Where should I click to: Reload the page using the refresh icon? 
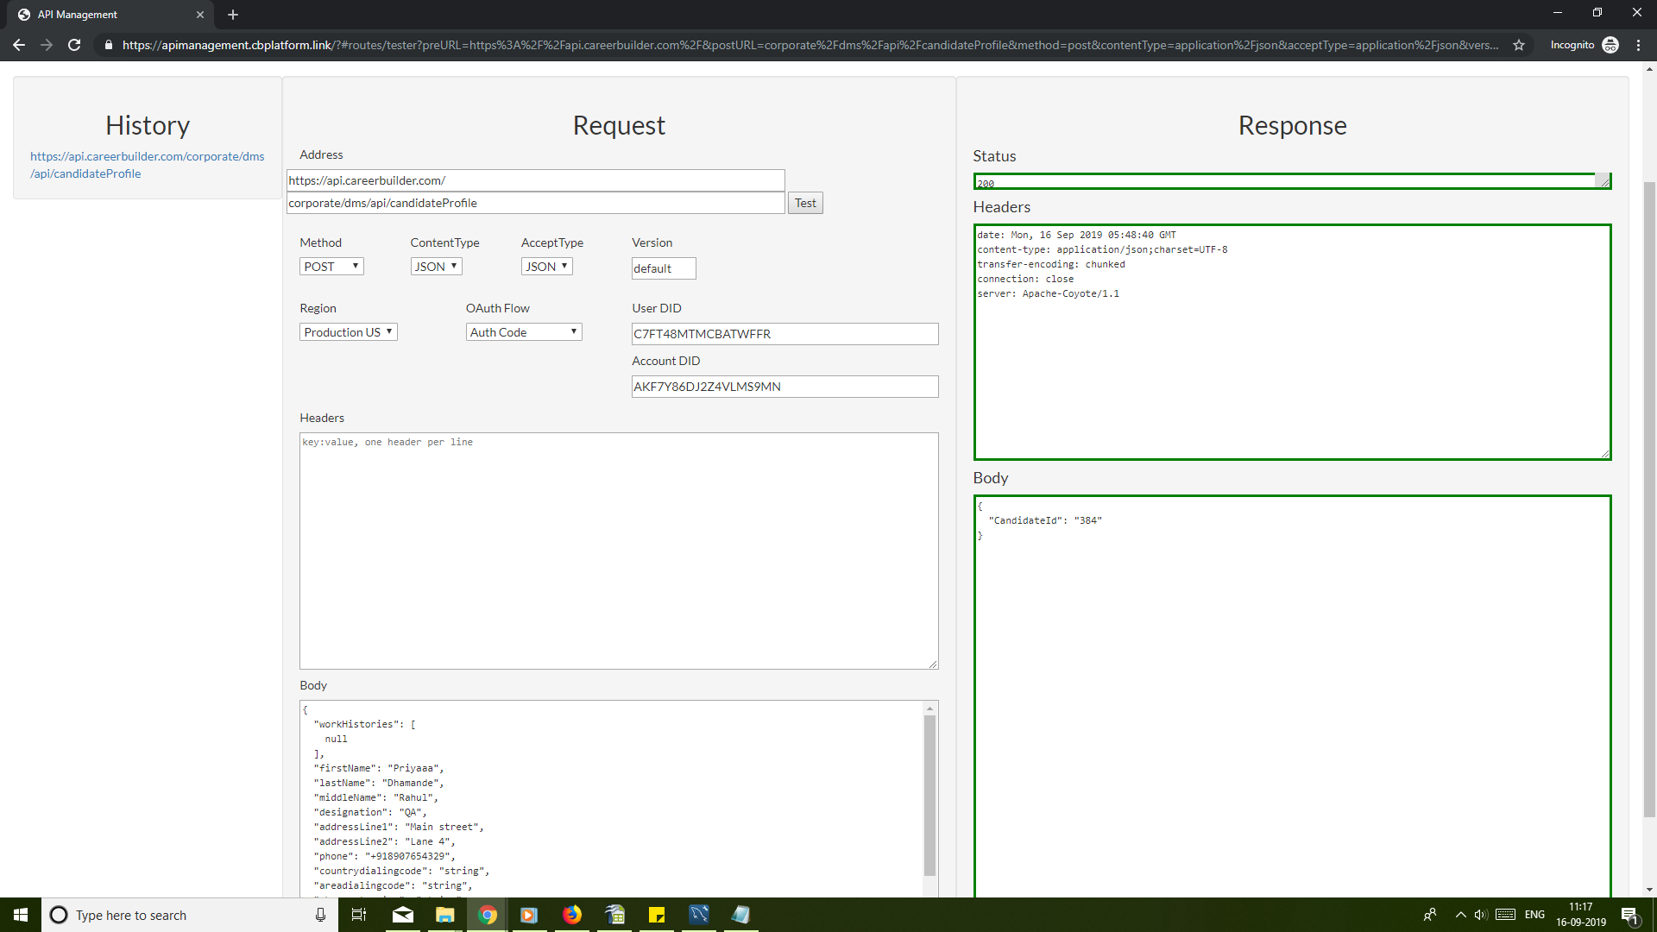click(74, 45)
